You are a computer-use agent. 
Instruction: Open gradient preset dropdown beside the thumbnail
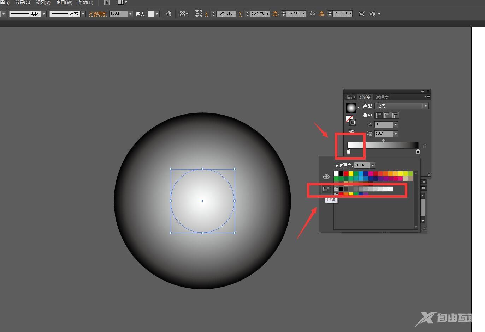[359, 108]
